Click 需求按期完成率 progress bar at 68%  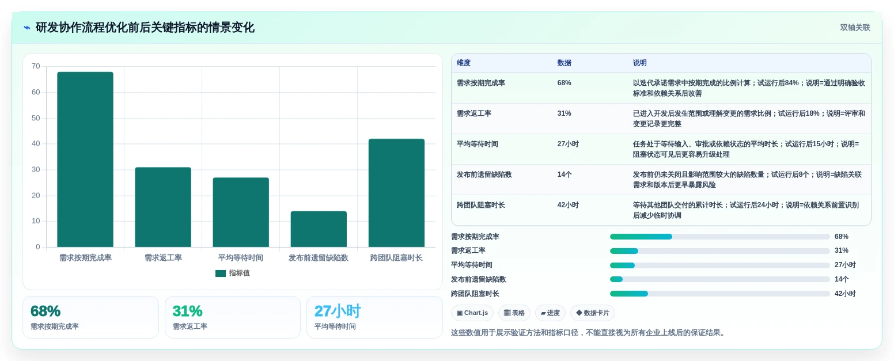(720, 237)
